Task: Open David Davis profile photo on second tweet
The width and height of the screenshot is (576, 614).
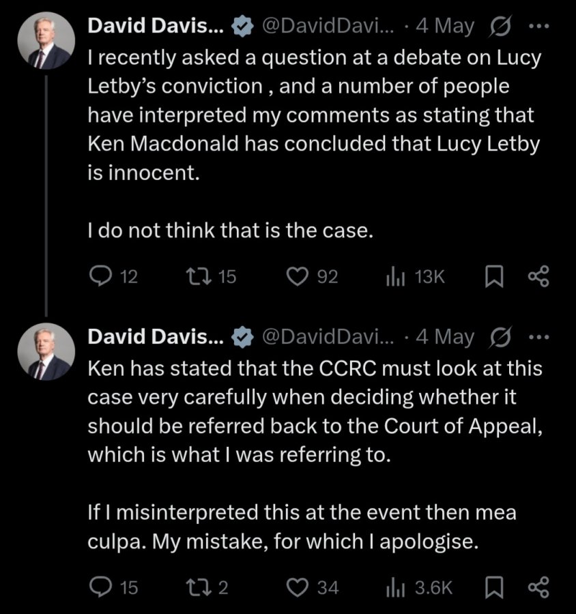Action: coord(46,351)
